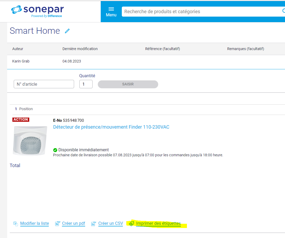Click the CSV document icon
The image size is (285, 238).
point(94,224)
